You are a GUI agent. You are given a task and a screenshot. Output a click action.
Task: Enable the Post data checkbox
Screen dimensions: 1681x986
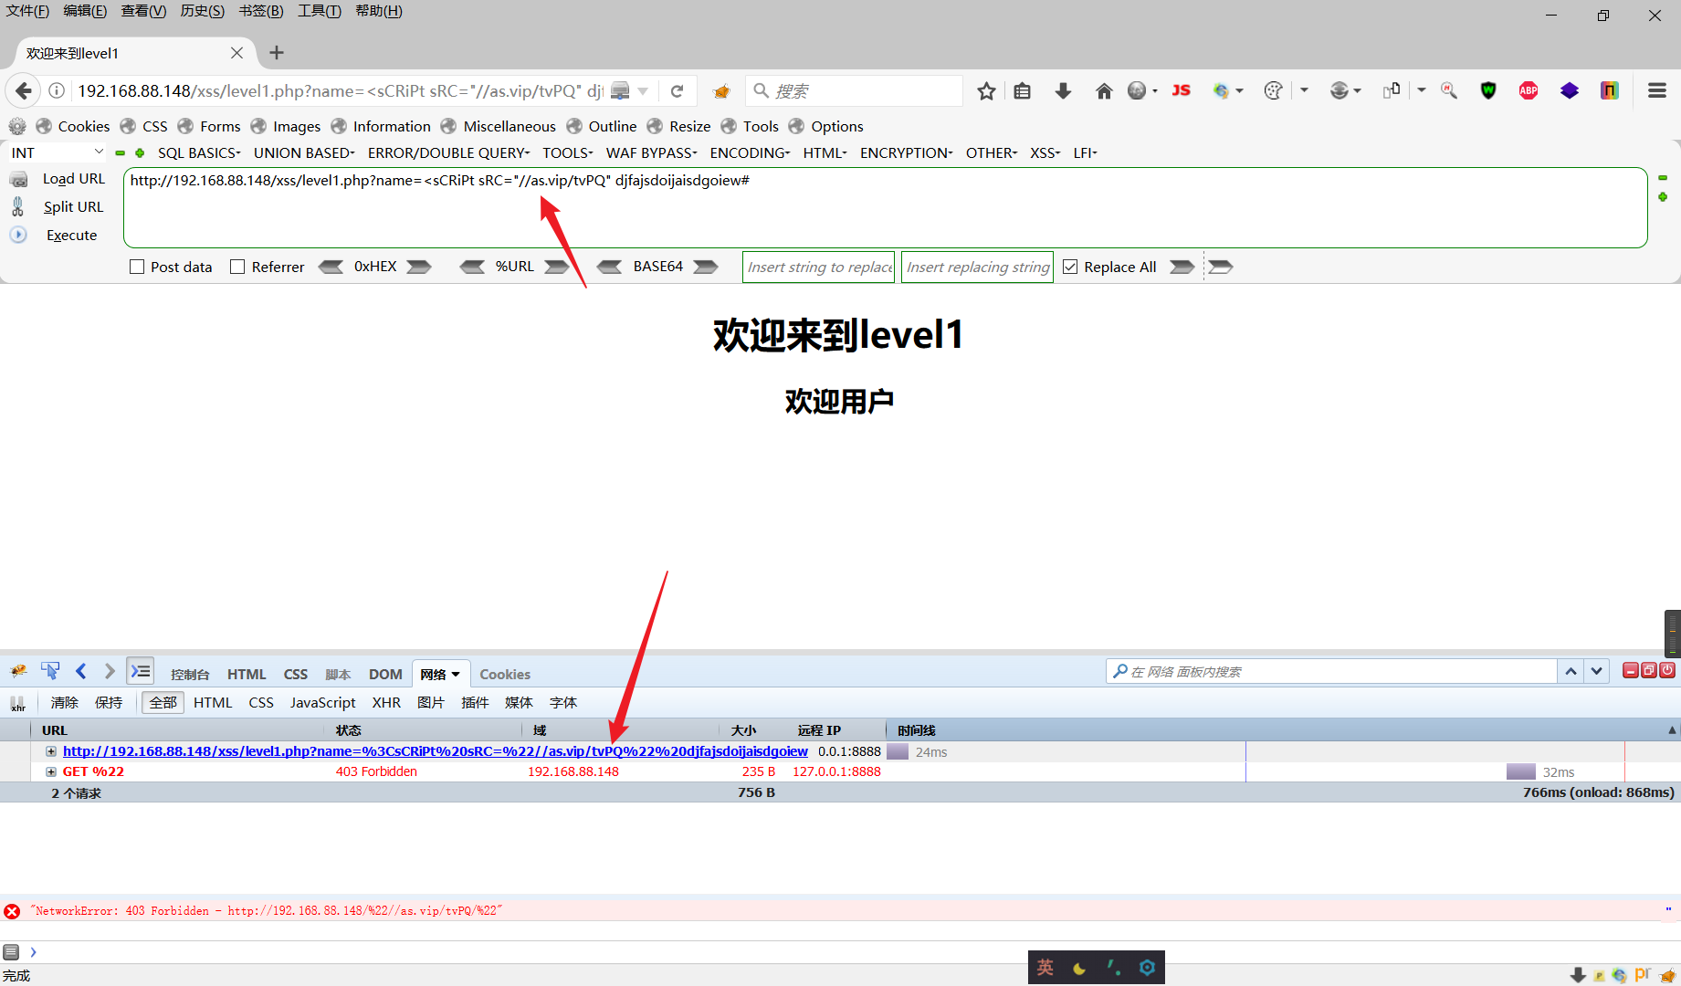point(138,267)
